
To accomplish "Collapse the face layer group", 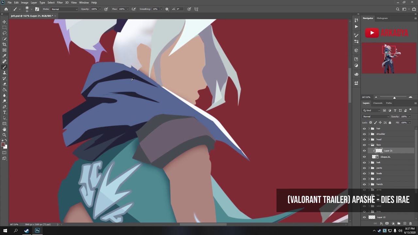I will (369, 145).
